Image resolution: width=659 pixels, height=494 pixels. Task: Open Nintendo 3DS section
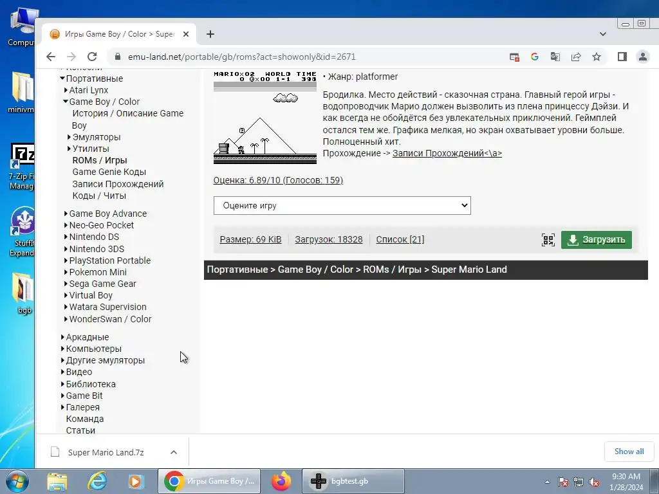pos(97,249)
